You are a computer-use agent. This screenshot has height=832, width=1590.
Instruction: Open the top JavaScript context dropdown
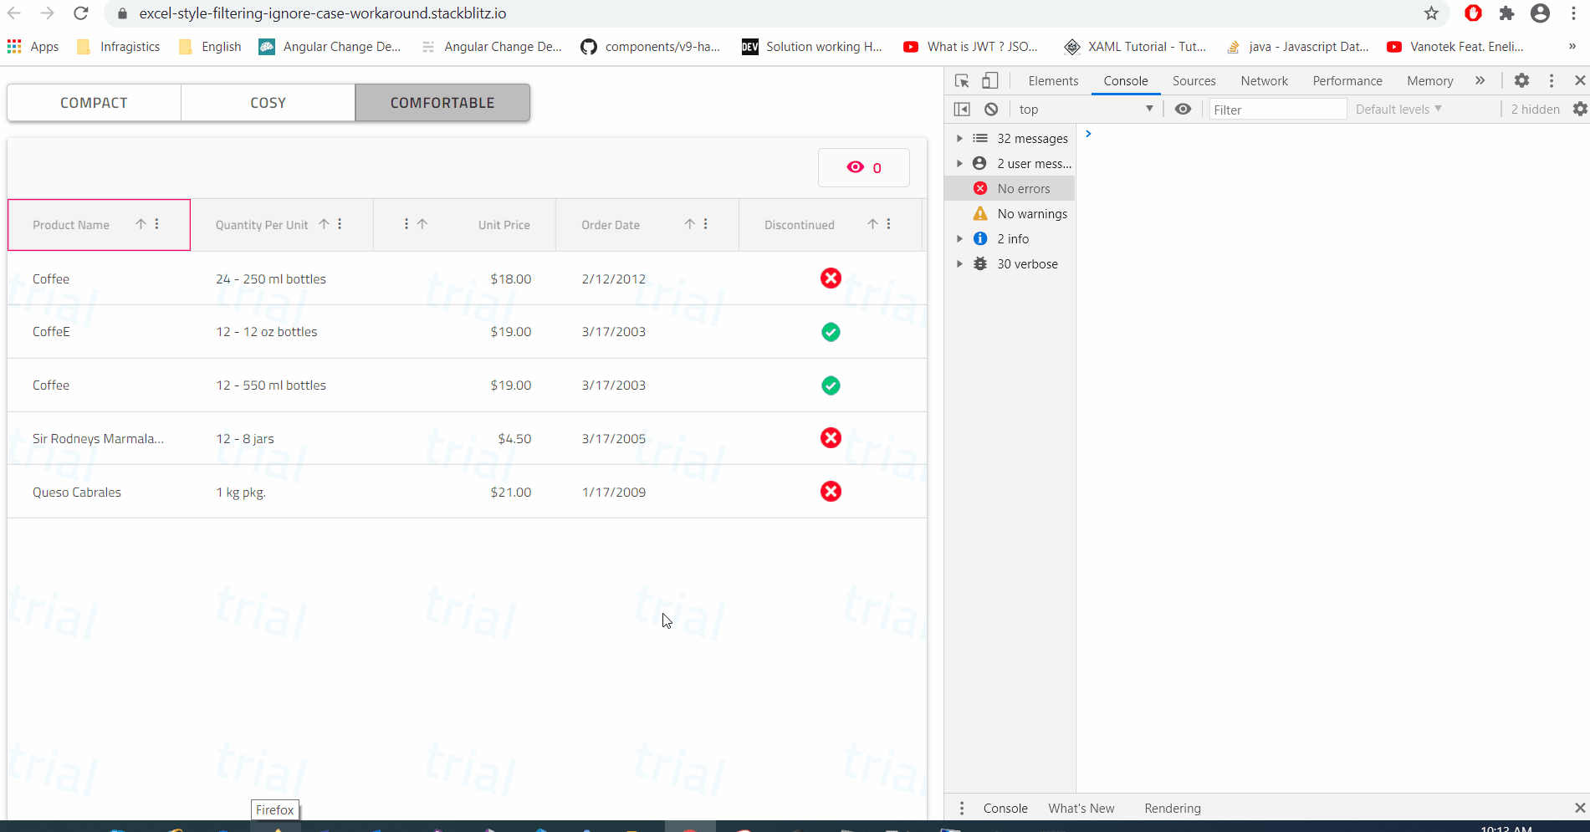point(1086,110)
